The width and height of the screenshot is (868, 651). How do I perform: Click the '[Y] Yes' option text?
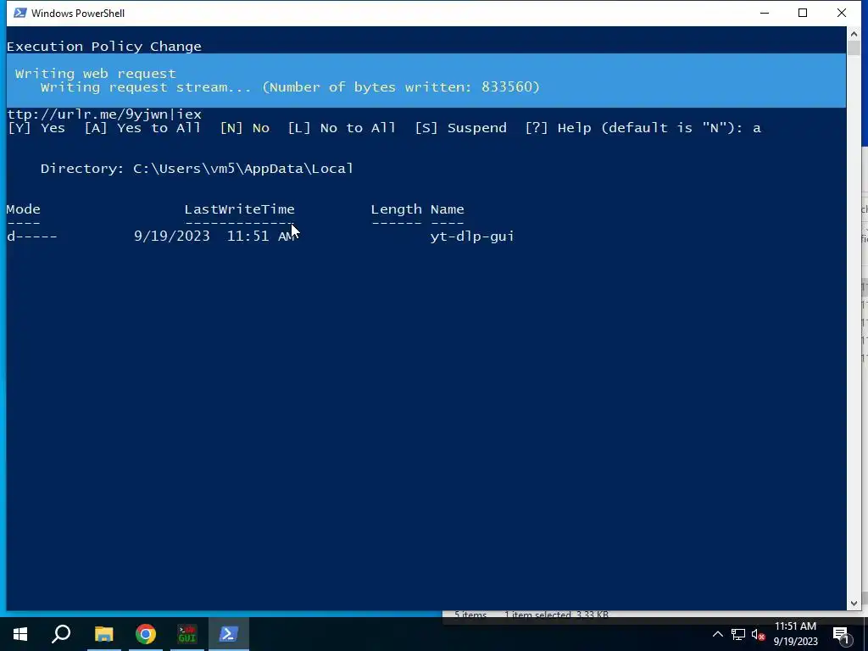point(36,128)
